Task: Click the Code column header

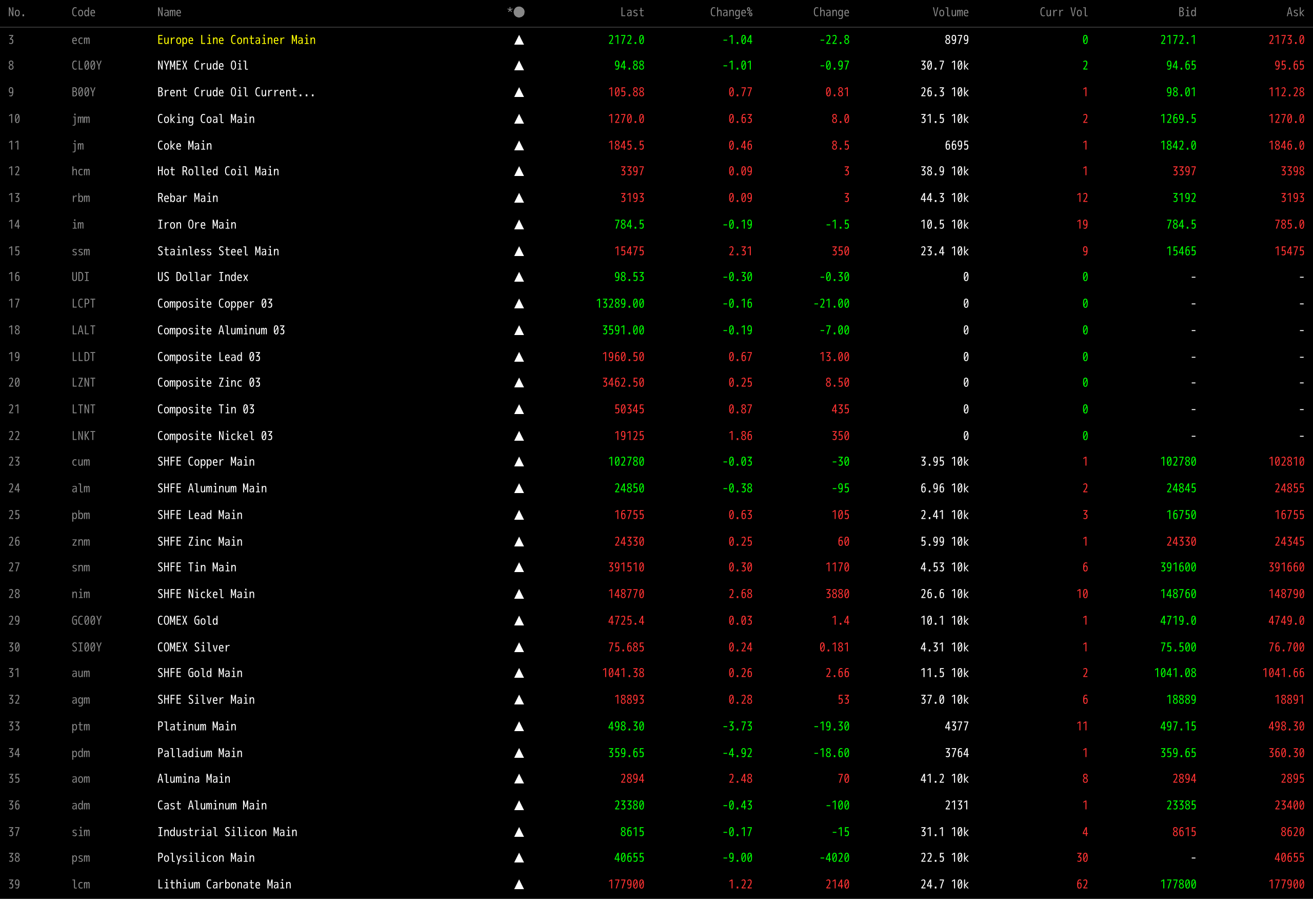Action: tap(83, 12)
